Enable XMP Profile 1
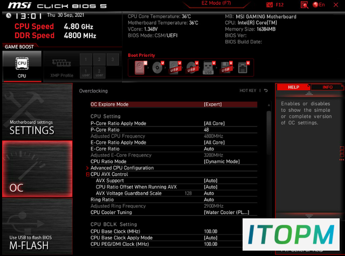This screenshot has height=256, width=345. 86,59
